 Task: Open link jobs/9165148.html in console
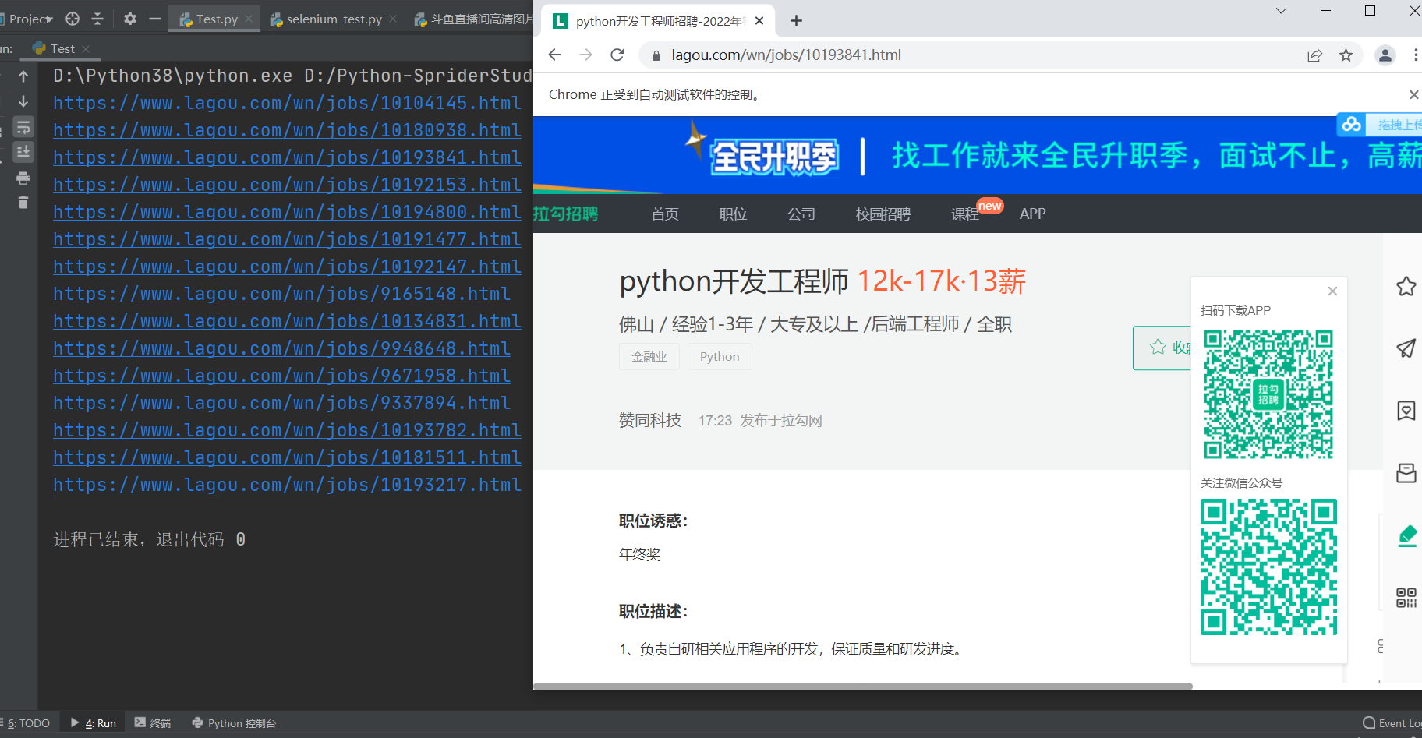[281, 294]
